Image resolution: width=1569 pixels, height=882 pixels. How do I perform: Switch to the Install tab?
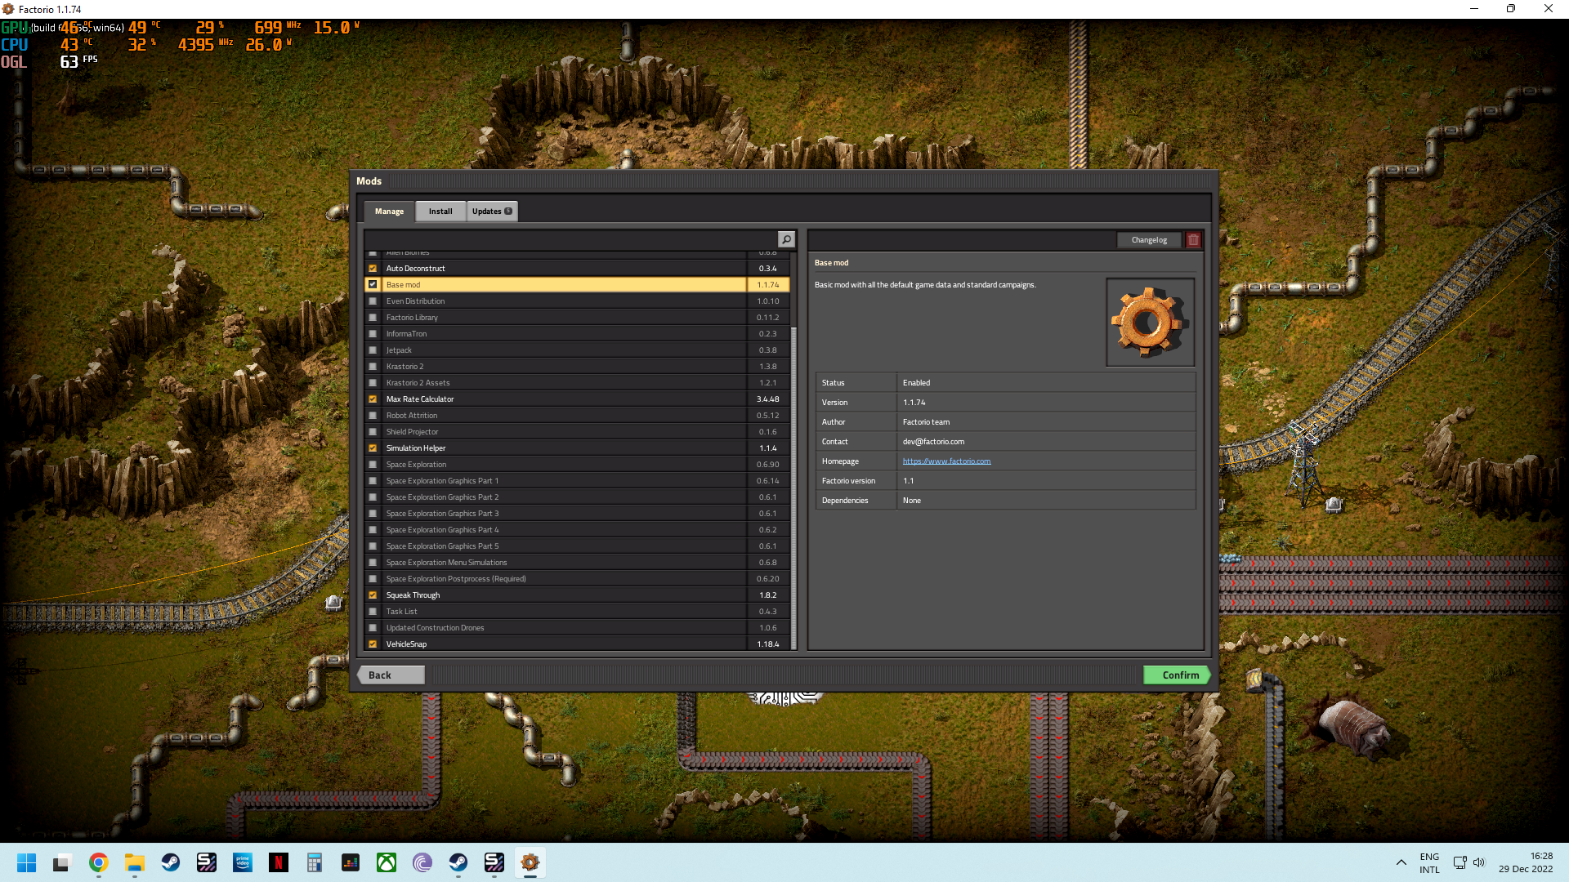click(x=440, y=212)
